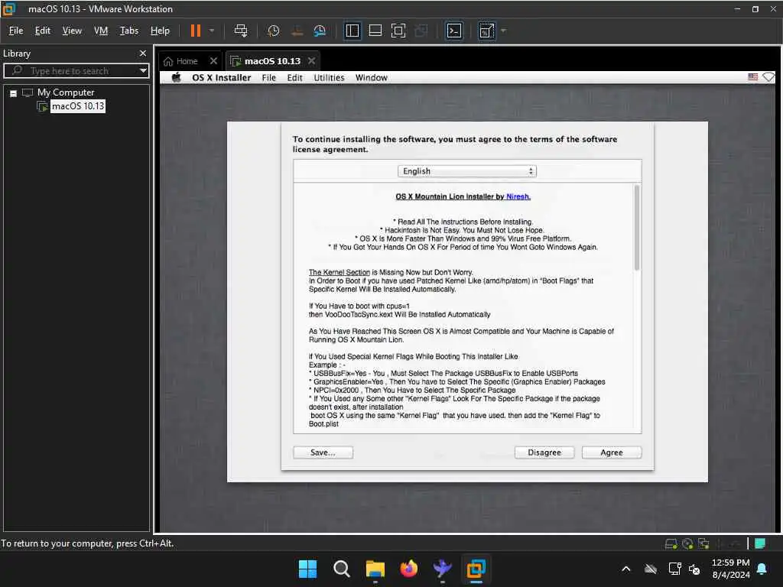Open the power options dropdown next to Pause

point(212,31)
